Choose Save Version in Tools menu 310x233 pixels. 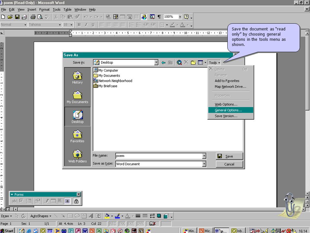pyautogui.click(x=231, y=116)
